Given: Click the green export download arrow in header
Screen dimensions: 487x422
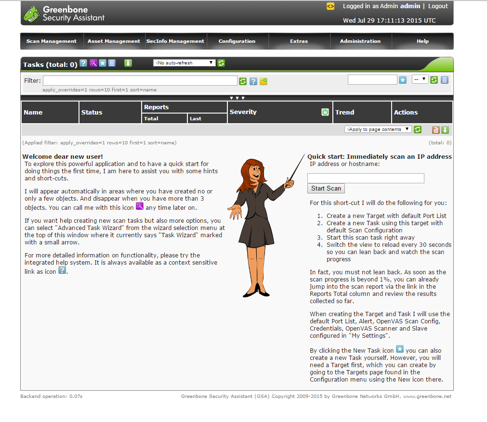Looking at the screenshot, I should pyautogui.click(x=128, y=63).
